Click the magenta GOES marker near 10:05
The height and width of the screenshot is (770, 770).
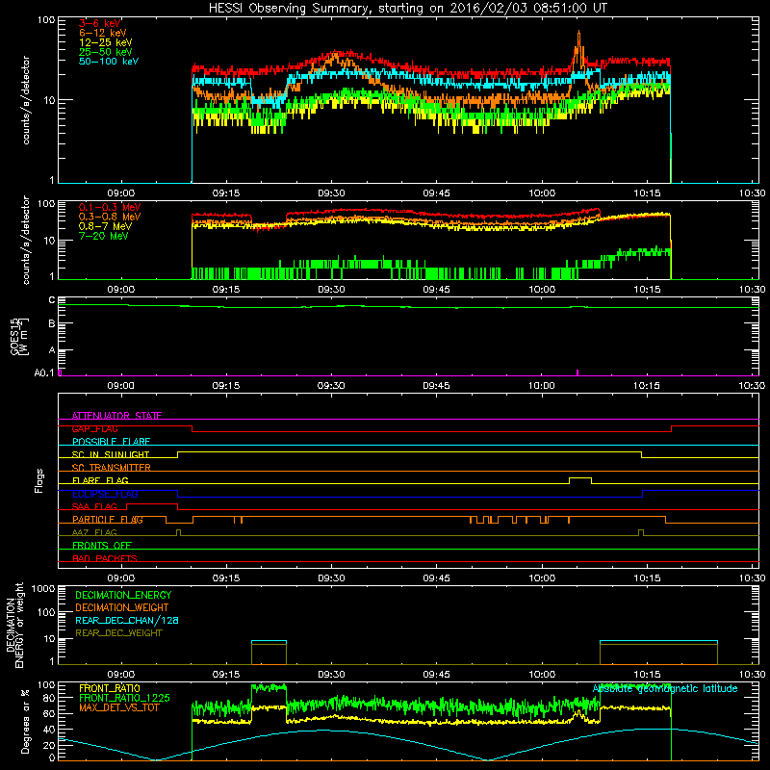coord(577,372)
